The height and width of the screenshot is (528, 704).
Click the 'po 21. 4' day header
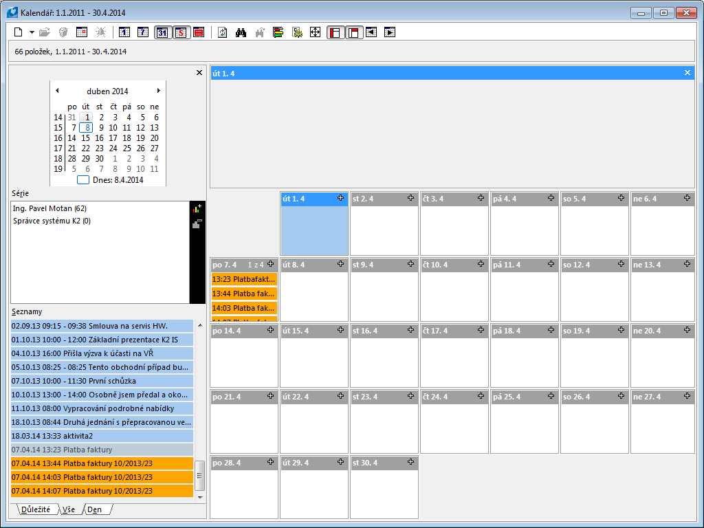click(244, 397)
